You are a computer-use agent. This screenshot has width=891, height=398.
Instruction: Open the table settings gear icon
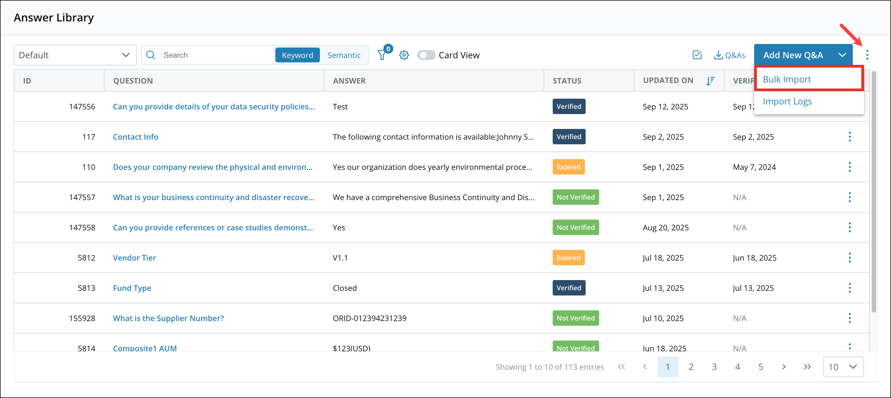(404, 55)
